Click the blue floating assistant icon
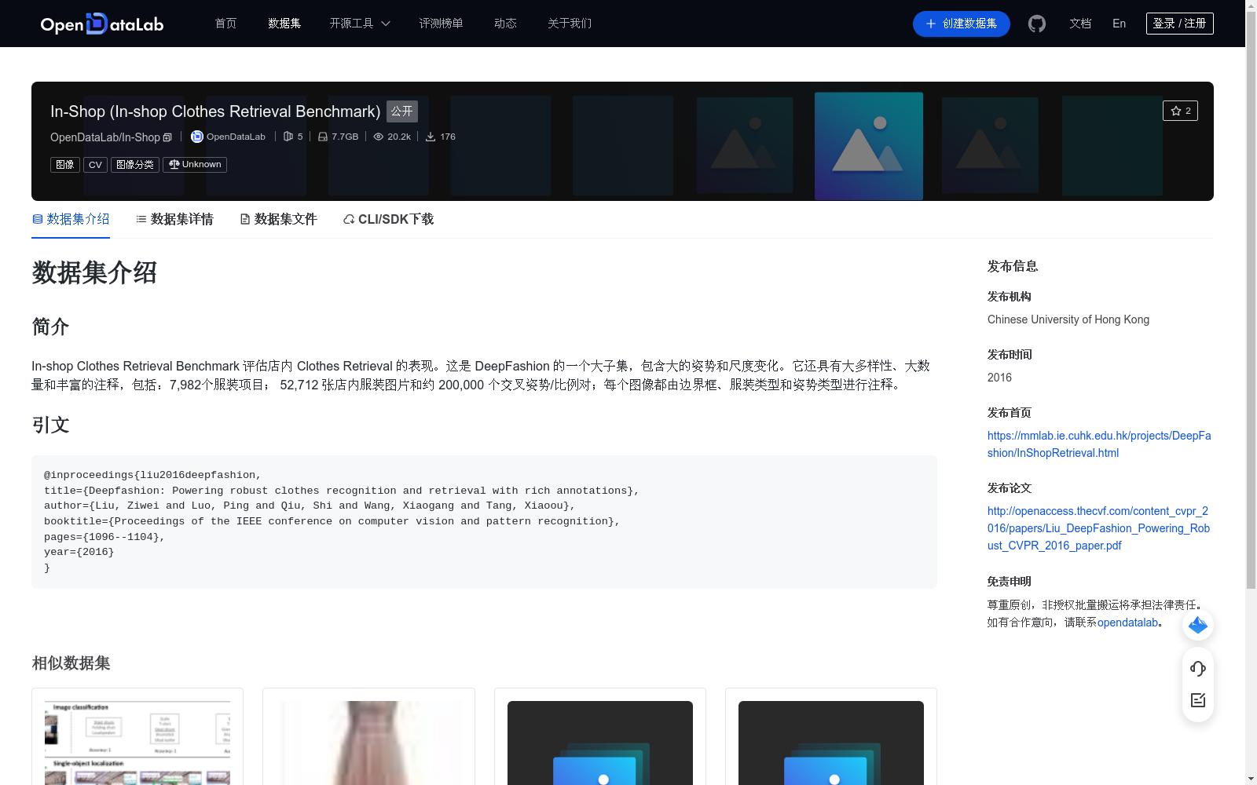The width and height of the screenshot is (1257, 785). [1198, 625]
